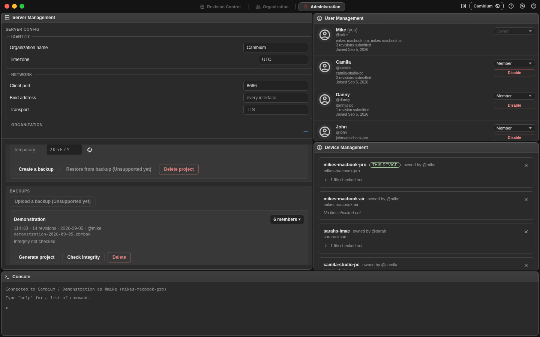This screenshot has height=337, width=540.
Task: Click filename demonstration-2026-09-05.cbmbak
Action: pos(52,234)
